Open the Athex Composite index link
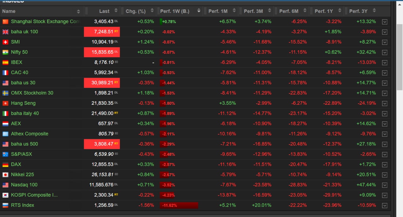The image size is (403, 217). (x=30, y=134)
